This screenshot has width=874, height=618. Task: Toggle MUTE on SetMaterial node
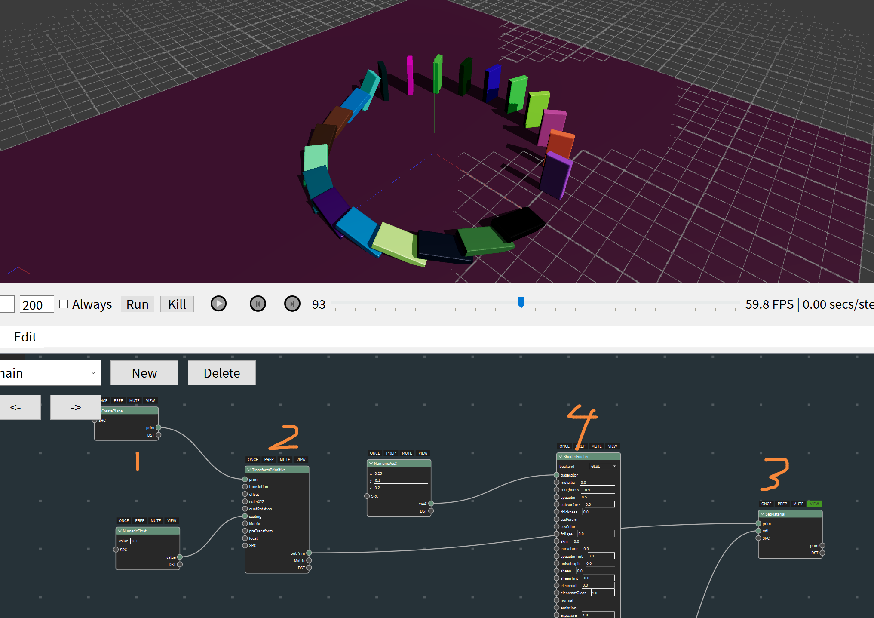pos(798,504)
